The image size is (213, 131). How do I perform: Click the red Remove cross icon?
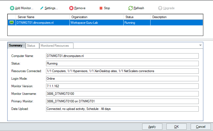tap(71, 8)
